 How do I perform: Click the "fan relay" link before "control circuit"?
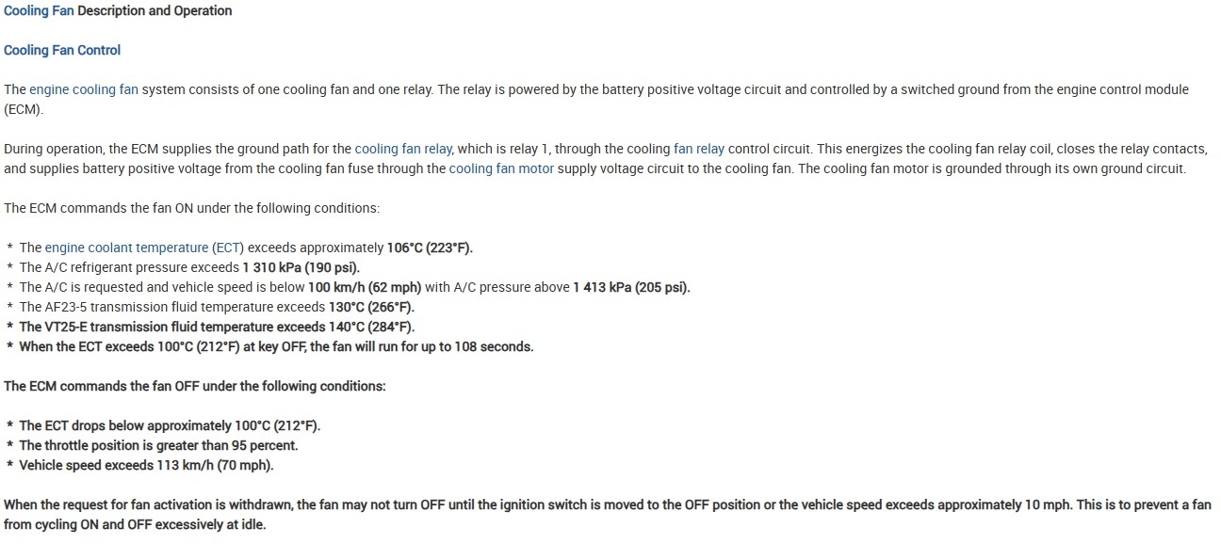699,149
